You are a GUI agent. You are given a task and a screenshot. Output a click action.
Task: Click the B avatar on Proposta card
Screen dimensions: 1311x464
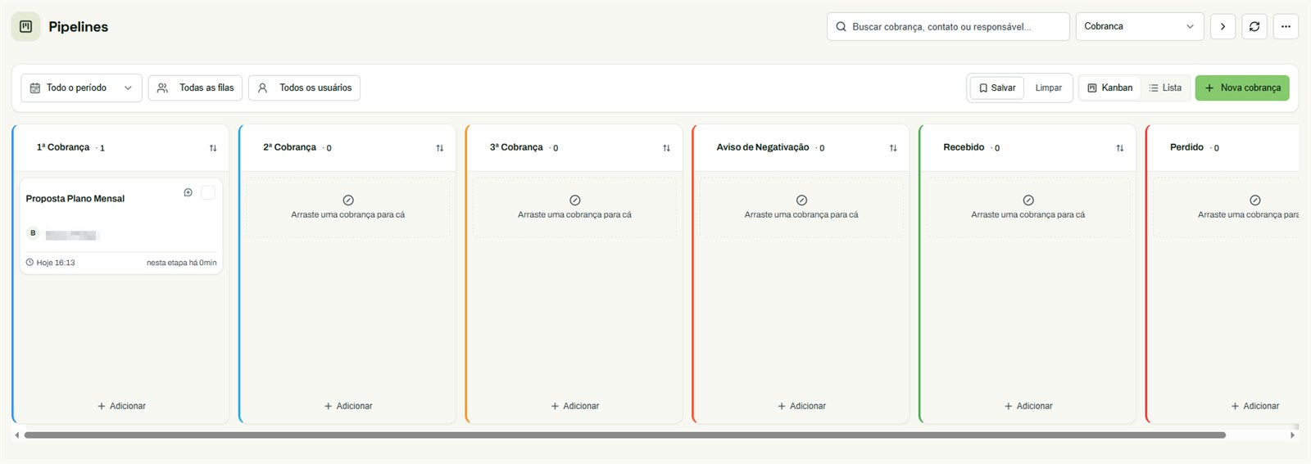point(33,233)
